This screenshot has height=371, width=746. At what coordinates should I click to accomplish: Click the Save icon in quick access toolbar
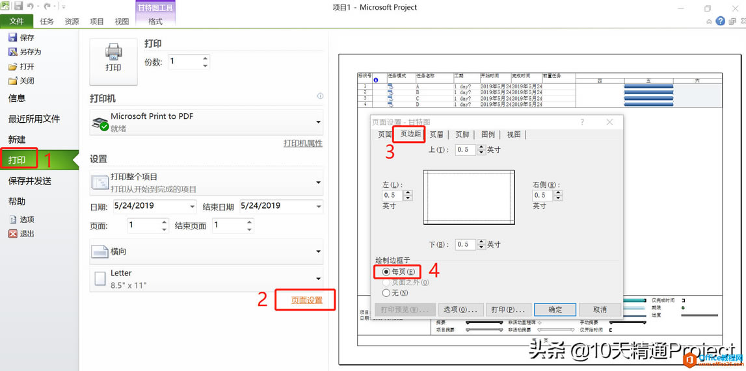18,6
